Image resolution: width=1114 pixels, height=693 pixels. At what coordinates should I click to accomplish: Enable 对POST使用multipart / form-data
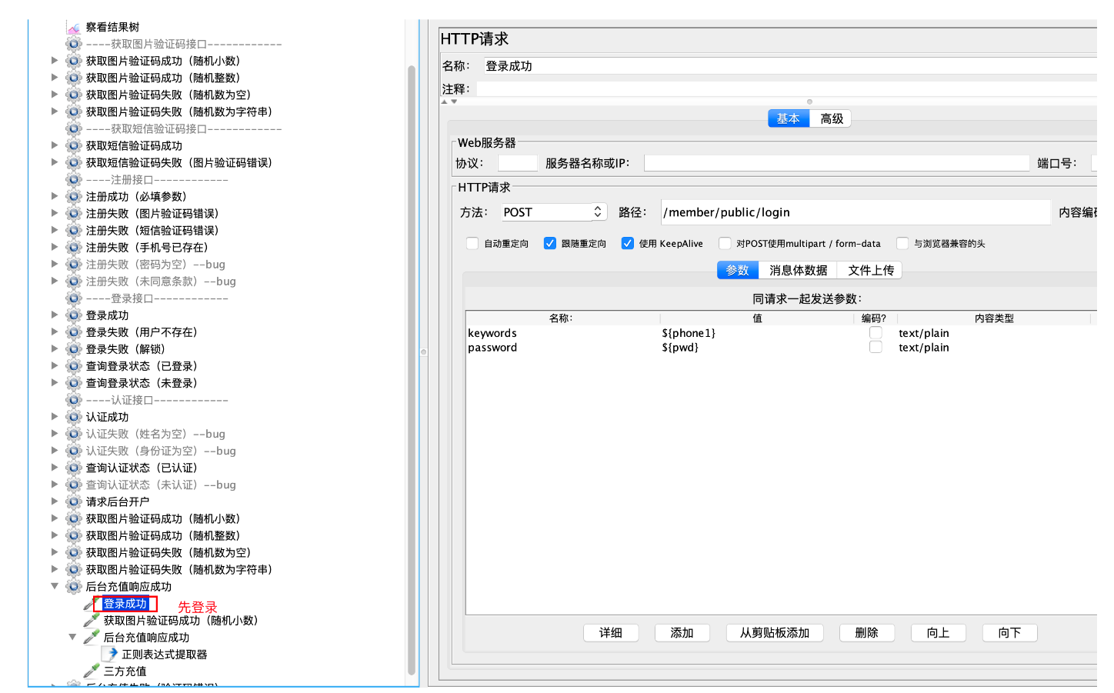[x=725, y=243]
